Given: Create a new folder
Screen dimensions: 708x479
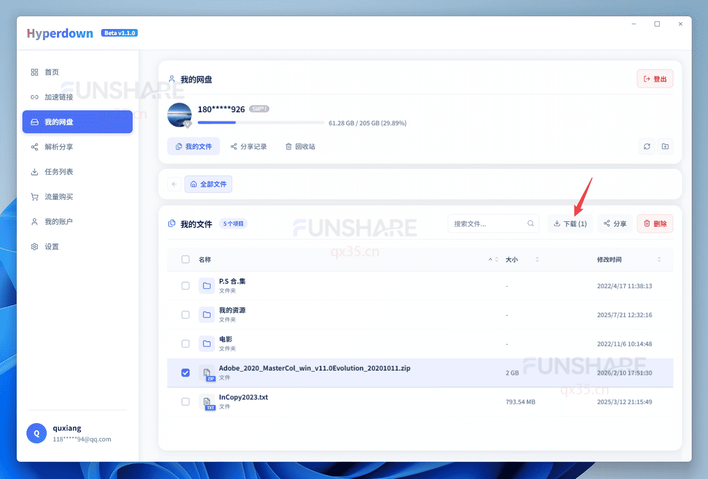Looking at the screenshot, I should pyautogui.click(x=665, y=146).
